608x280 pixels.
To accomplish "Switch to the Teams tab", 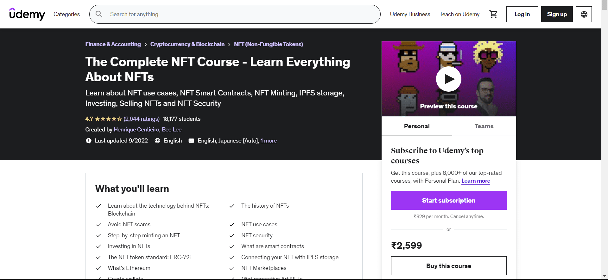I will coord(484,126).
